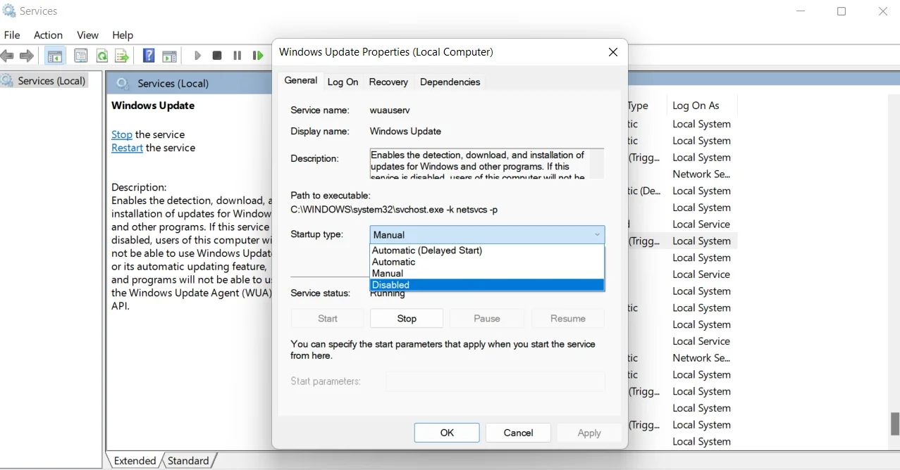The image size is (900, 470).
Task: Click the Services gear icon in the title bar
Action: click(9, 11)
